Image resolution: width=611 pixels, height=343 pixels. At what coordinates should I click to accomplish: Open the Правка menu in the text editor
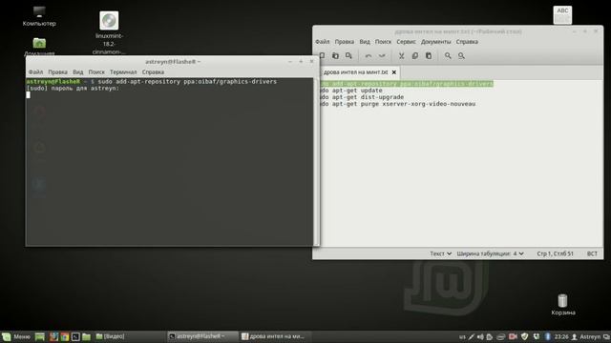pyautogui.click(x=345, y=42)
